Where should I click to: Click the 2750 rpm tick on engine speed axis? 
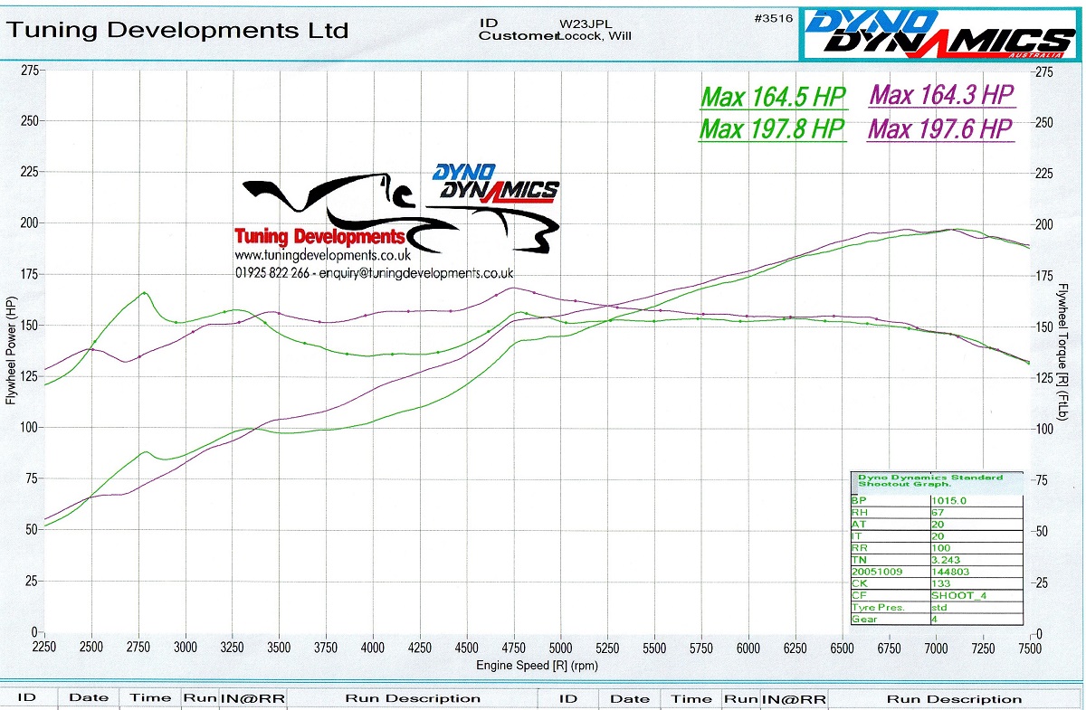[138, 648]
